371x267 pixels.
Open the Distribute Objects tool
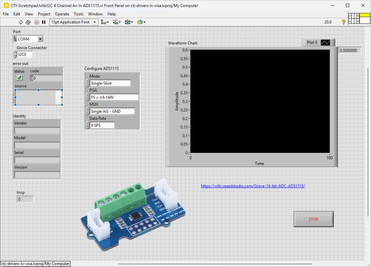(x=117, y=22)
